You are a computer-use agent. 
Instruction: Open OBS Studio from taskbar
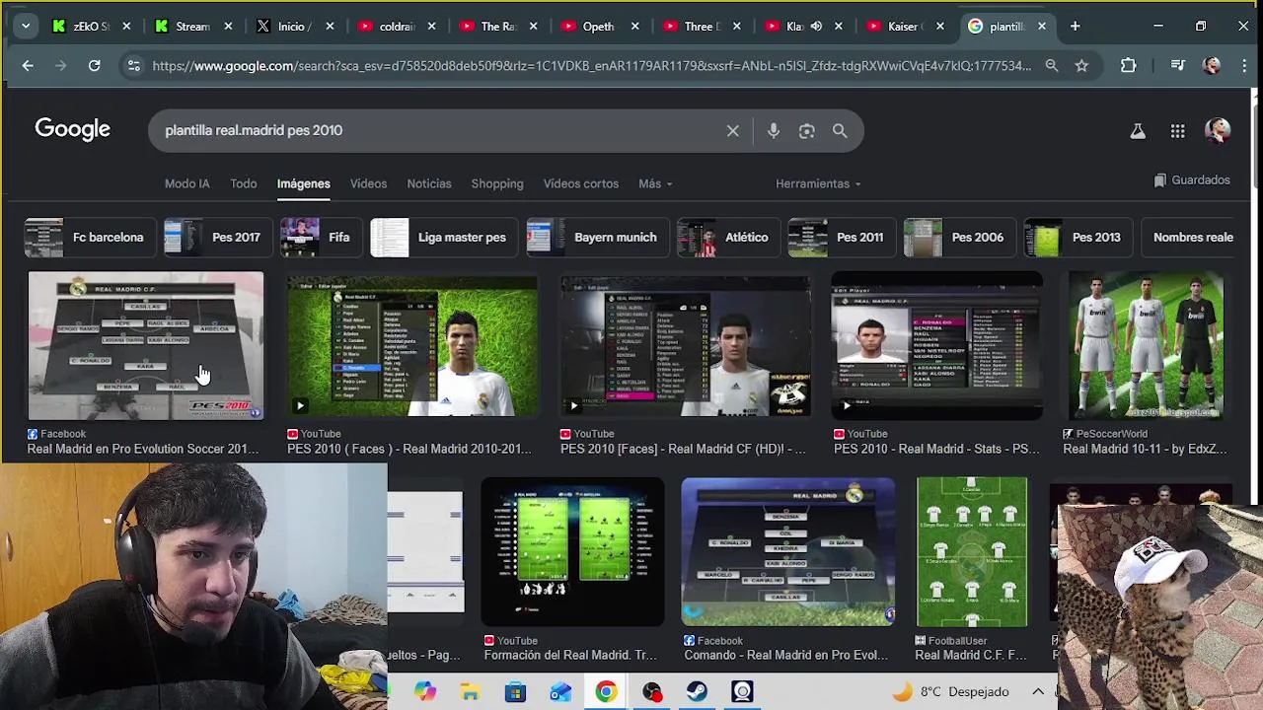(651, 691)
